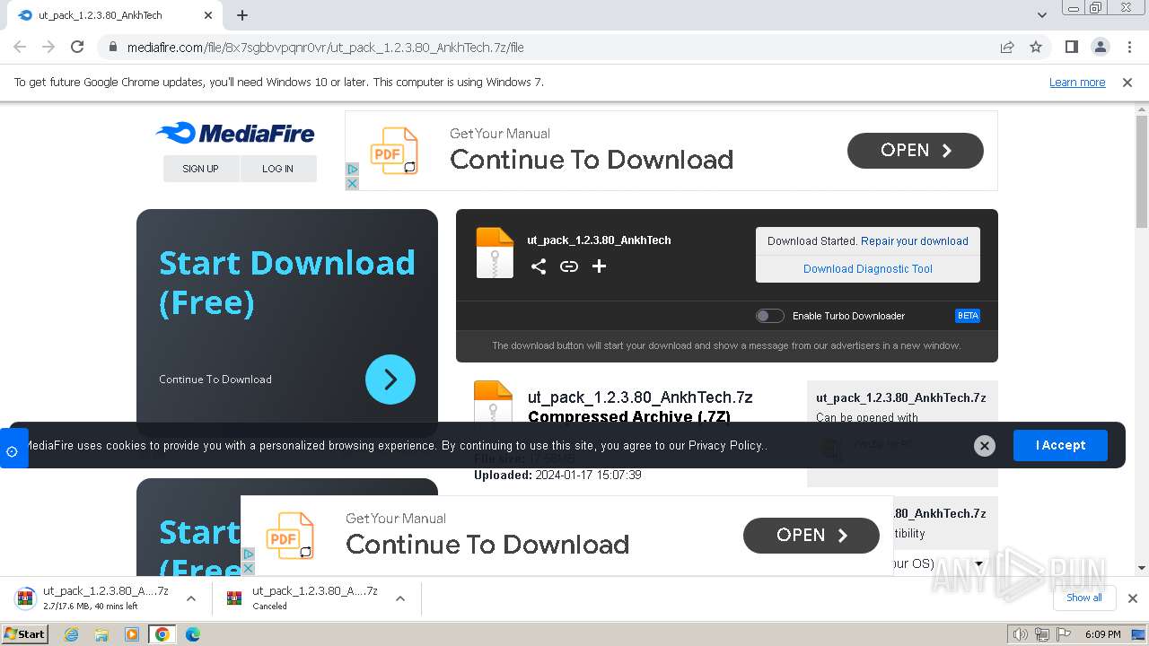Close the ut_pack_1.2.3.80_AnkhTech tab
Viewport: 1149px width, 646px height.
208,15
